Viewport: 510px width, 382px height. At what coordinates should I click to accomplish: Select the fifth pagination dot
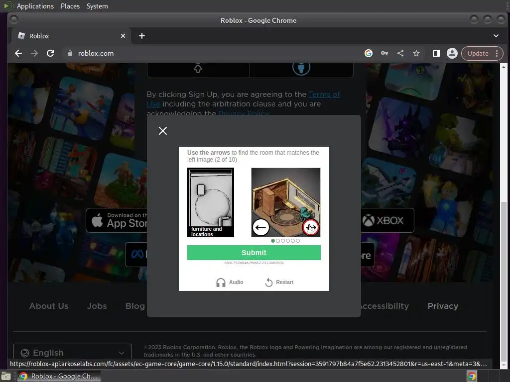click(293, 241)
